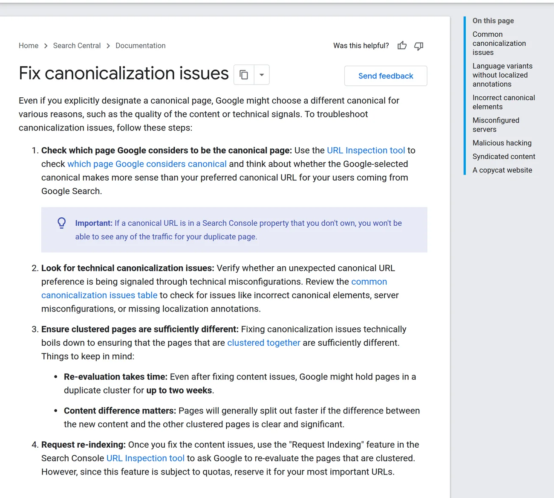Screen dimensions: 554x498
Task: Navigate to Incorrect canonical elements section
Action: [504, 102]
